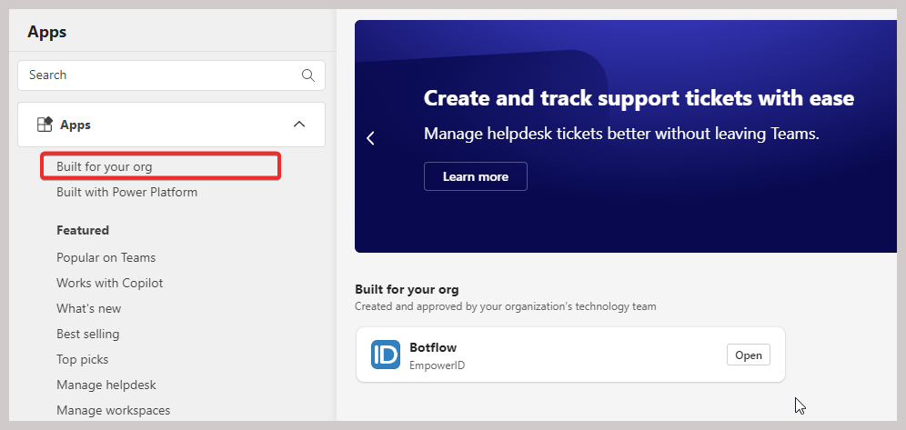Open the Botflow app via Open button

click(x=748, y=355)
